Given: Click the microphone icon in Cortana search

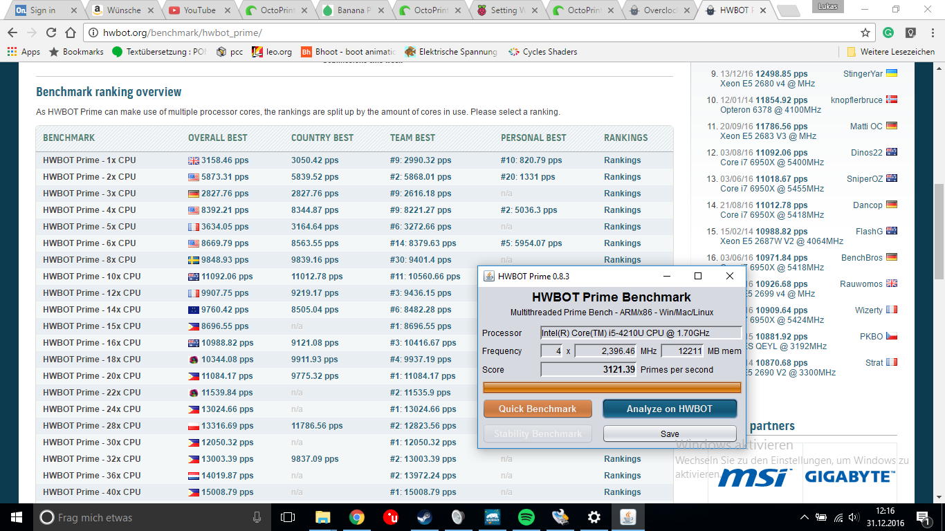Looking at the screenshot, I should (x=257, y=517).
